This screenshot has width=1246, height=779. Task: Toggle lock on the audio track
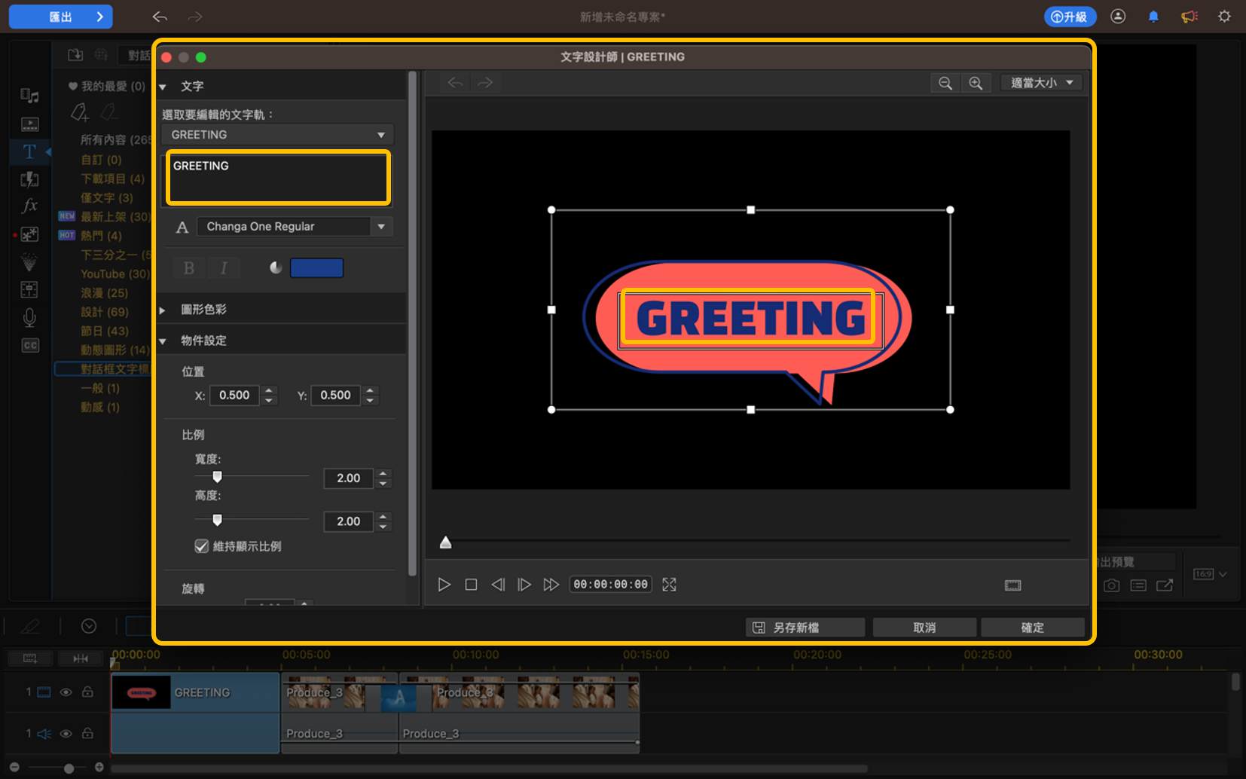click(x=87, y=734)
